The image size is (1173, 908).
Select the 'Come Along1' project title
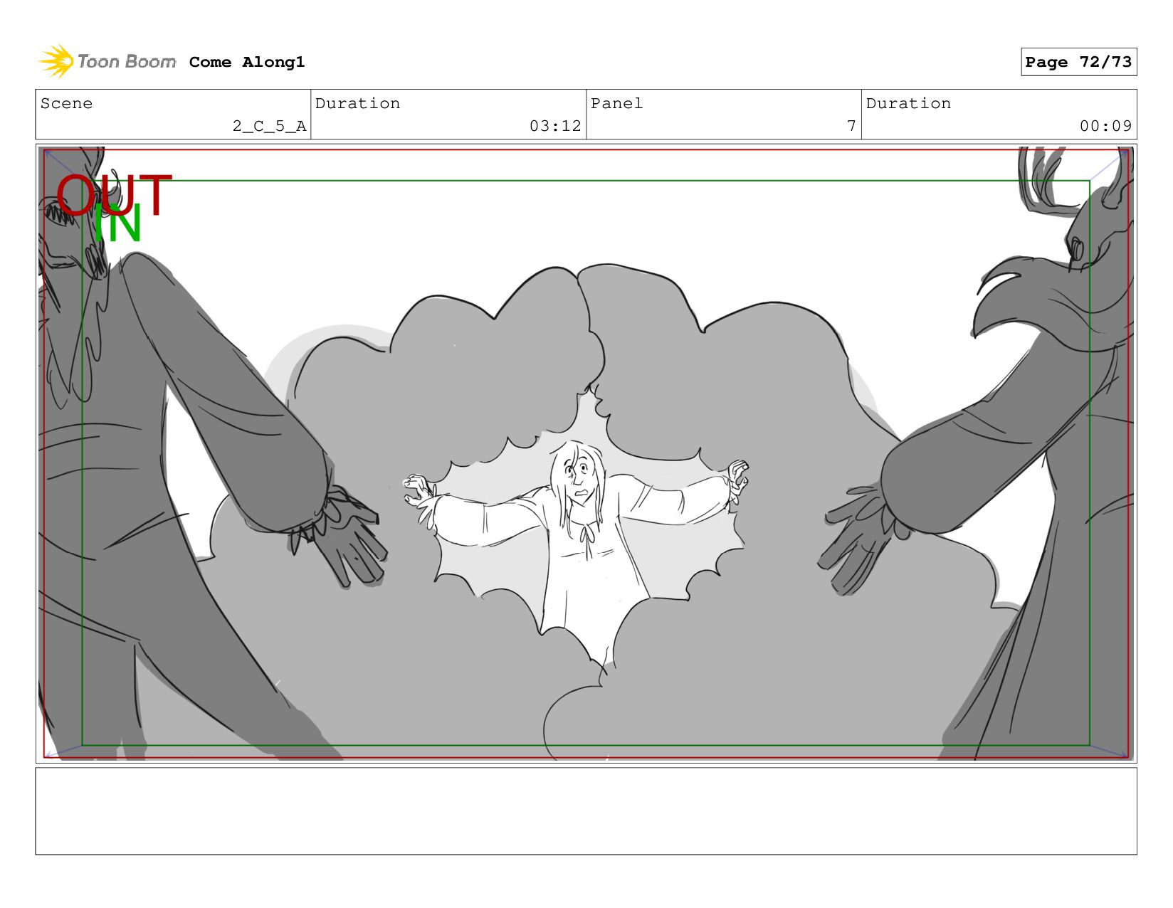247,62
